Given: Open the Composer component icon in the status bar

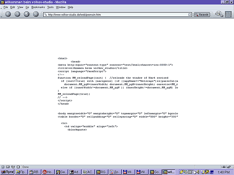Looking at the screenshot, I should click(x=13, y=167).
